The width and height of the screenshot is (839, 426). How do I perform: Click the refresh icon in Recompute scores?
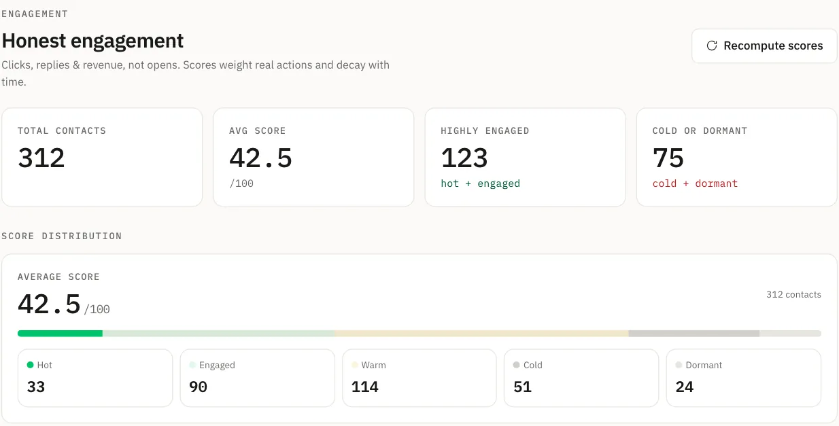pos(712,46)
